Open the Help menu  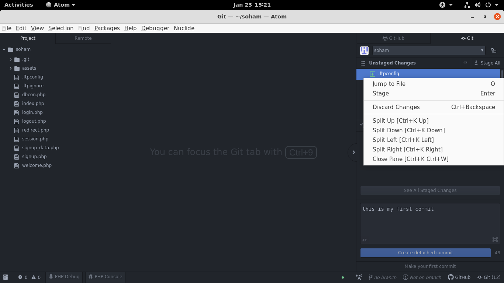[x=130, y=28]
